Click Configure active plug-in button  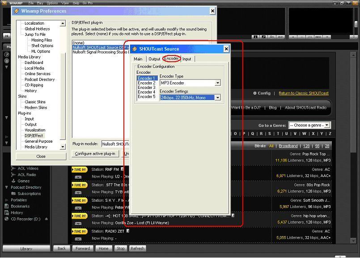[95, 153]
